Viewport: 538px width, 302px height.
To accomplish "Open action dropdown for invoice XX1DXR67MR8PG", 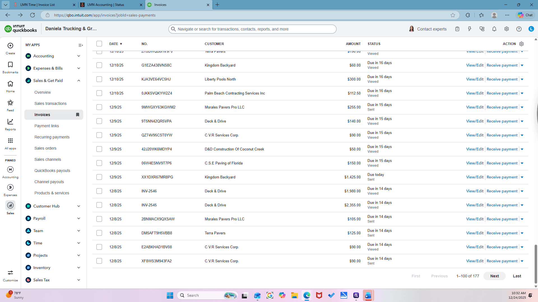I will (x=522, y=177).
